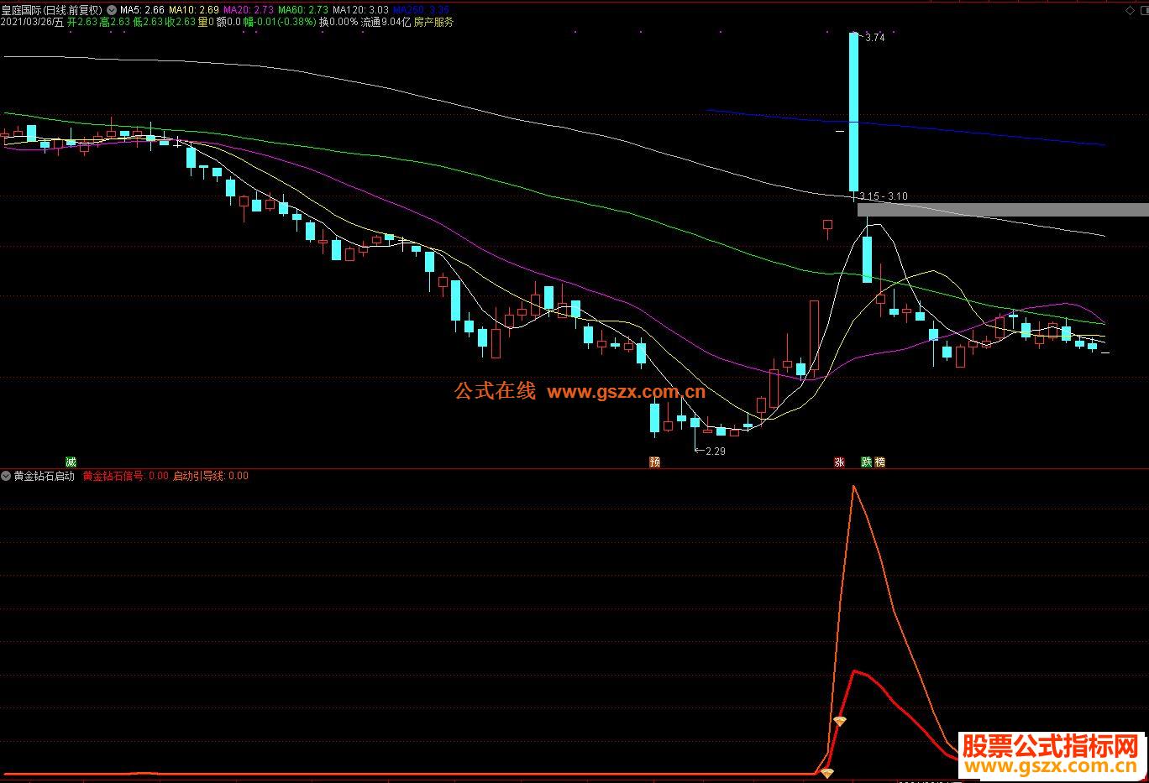Screen dimensions: 1149x783
Task: Click the 黄金钻石信号: 0.00 indicator label
Action: [x=125, y=476]
